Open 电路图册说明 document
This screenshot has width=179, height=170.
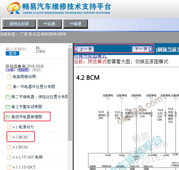point(24,77)
